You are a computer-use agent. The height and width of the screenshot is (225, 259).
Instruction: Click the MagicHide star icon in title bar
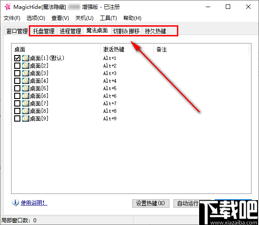[8, 7]
